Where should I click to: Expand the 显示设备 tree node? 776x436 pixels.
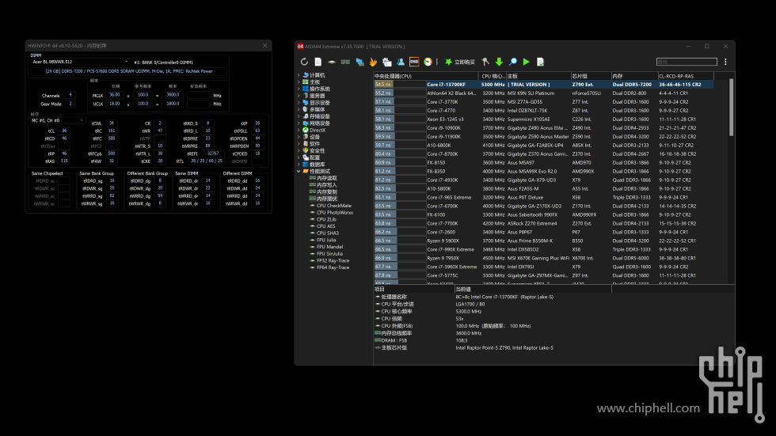point(299,103)
